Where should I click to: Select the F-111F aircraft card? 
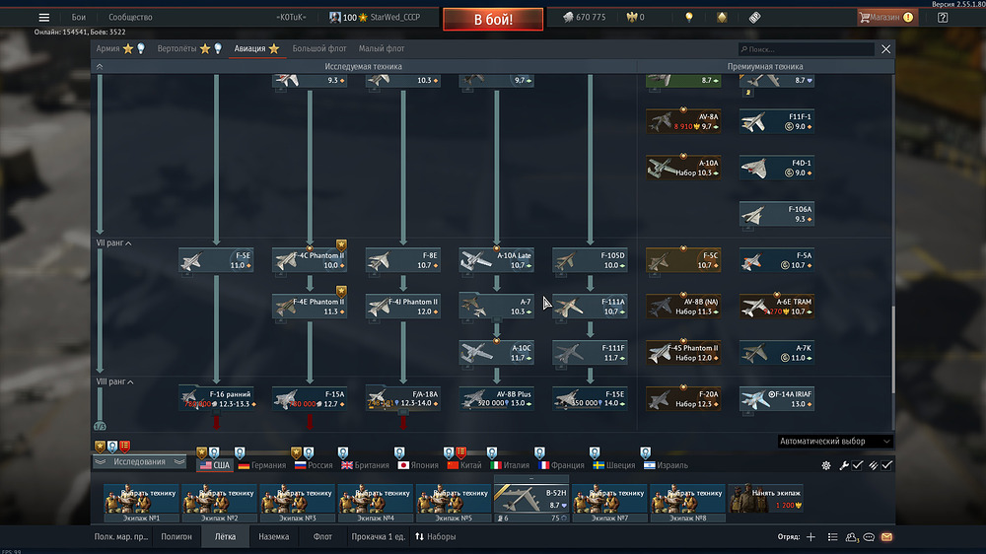pos(590,353)
